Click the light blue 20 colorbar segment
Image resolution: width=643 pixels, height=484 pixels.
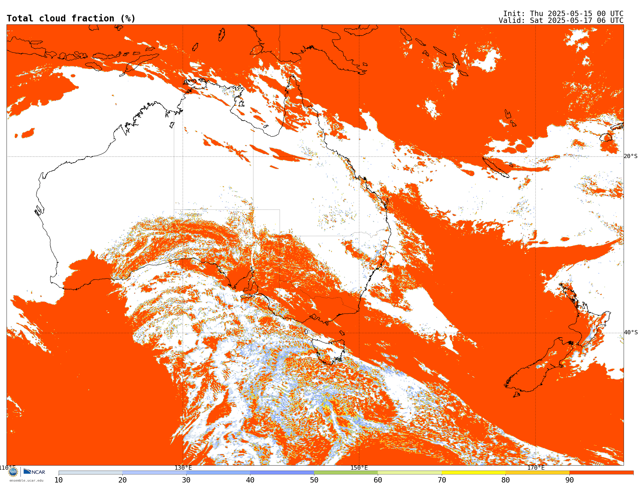click(154, 473)
